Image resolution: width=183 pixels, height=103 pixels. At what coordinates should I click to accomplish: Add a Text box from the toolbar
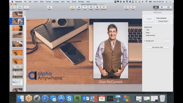click(x=85, y=7)
